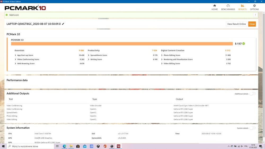
Task: Click View Result Online button
Action: [236, 24]
